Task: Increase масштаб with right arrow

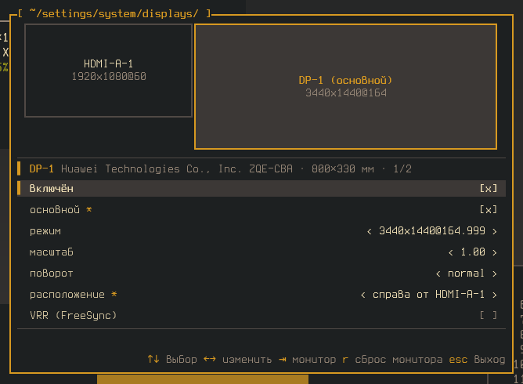Action: [494, 252]
